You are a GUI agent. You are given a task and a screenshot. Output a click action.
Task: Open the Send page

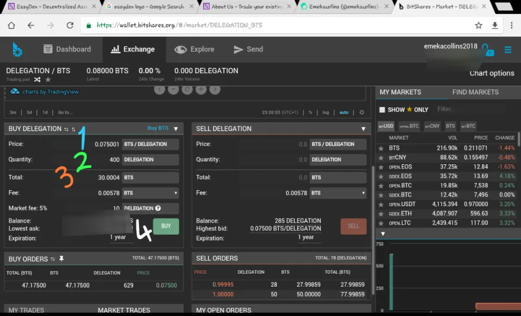pos(248,49)
